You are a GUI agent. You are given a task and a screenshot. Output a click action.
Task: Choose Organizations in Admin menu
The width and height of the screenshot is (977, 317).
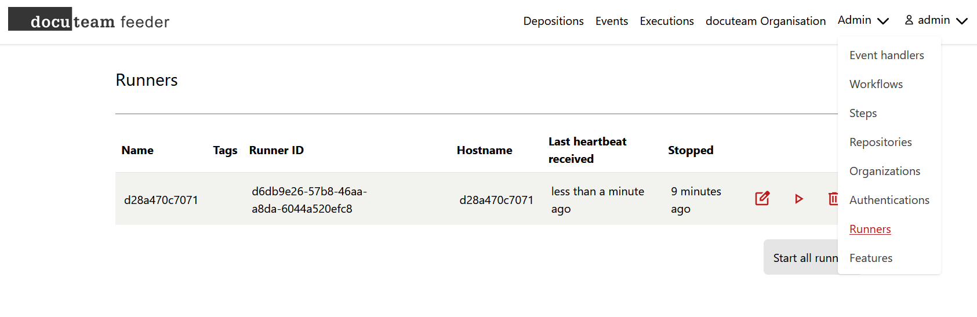point(885,171)
